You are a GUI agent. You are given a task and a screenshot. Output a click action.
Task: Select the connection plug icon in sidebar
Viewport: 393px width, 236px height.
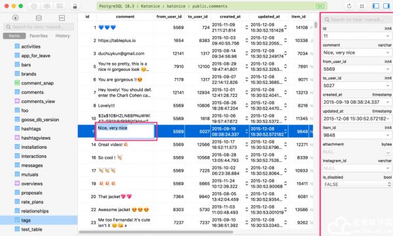click(x=16, y=18)
